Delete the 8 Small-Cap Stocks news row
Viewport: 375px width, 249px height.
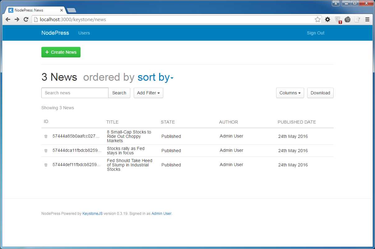[x=46, y=136]
